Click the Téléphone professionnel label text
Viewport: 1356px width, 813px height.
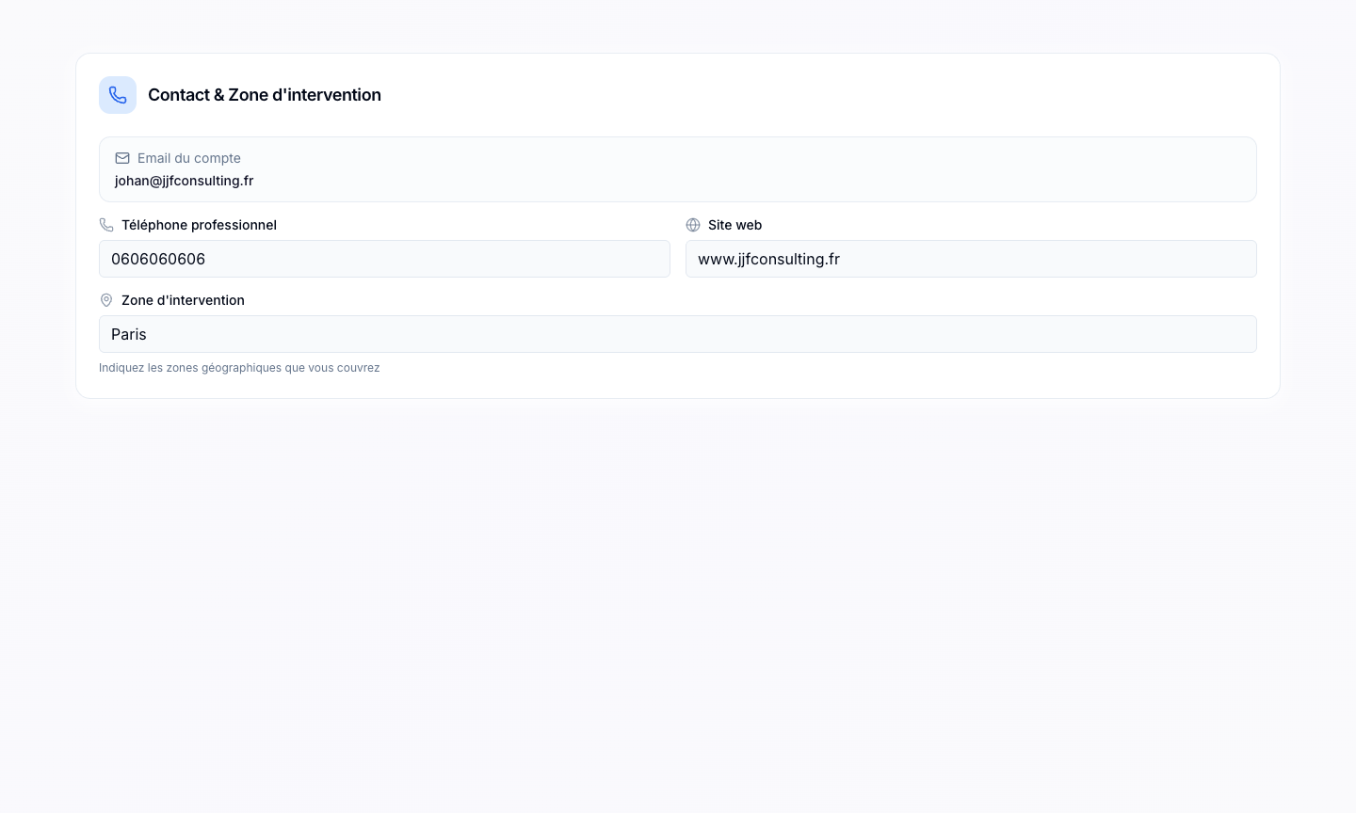pyautogui.click(x=199, y=225)
